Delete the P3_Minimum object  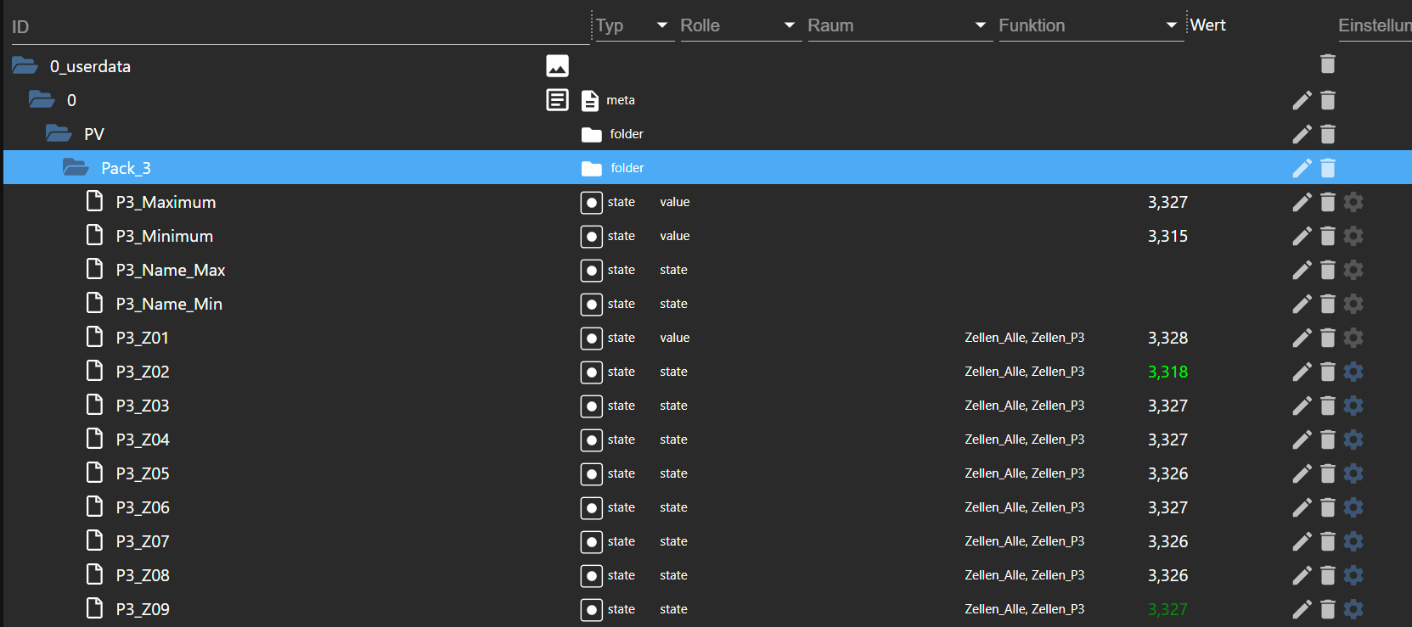[1328, 236]
